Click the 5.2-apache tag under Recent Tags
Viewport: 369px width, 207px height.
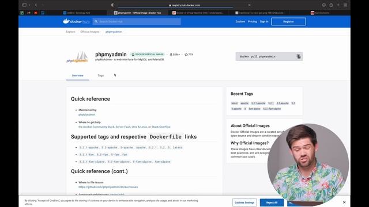pos(283,103)
